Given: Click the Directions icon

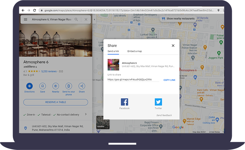Looking at the screenshot, I should tap(29, 86).
